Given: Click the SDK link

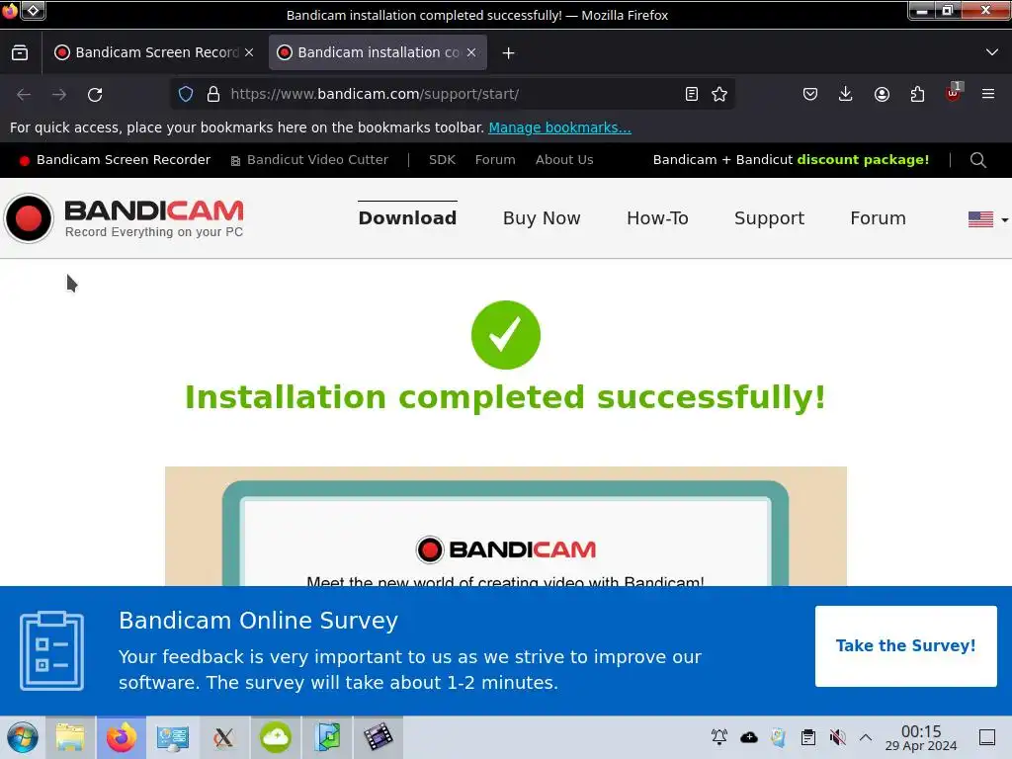Looking at the screenshot, I should point(442,160).
